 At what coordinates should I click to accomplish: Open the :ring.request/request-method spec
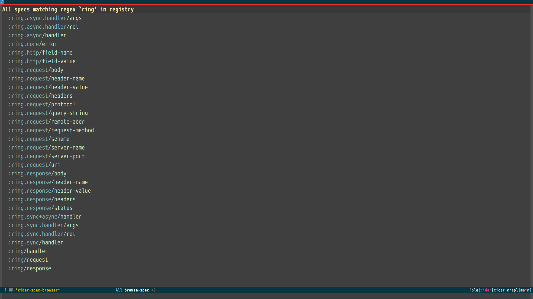tap(51, 130)
